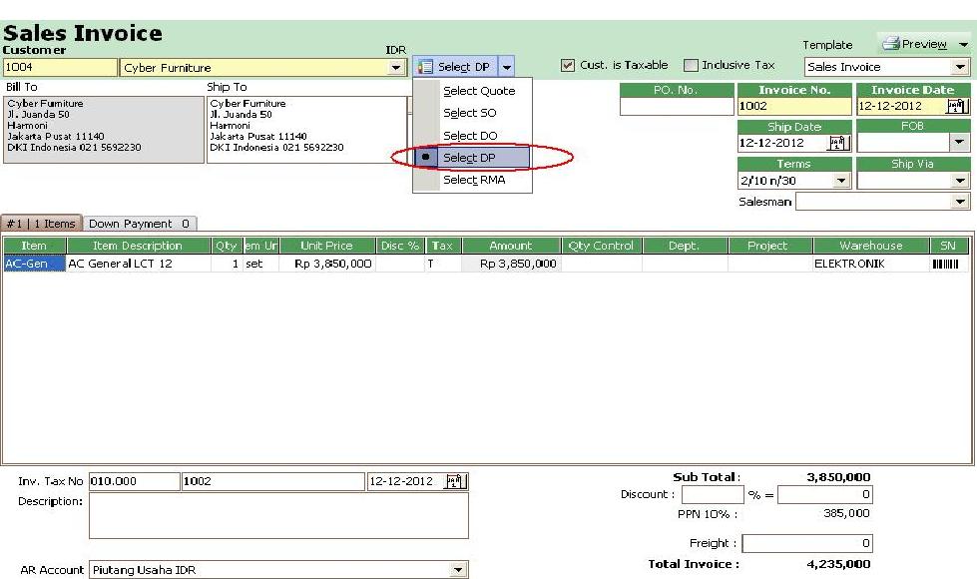Expand the FOB dropdown
The image size is (977, 579).
[x=960, y=143]
